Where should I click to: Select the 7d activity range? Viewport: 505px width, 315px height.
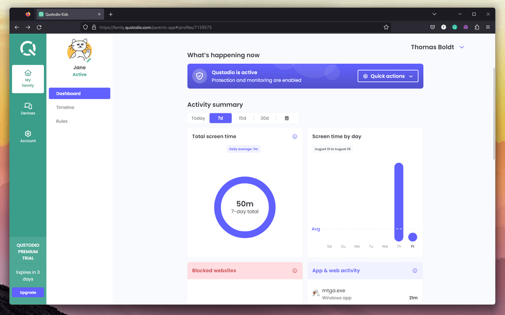click(x=220, y=118)
